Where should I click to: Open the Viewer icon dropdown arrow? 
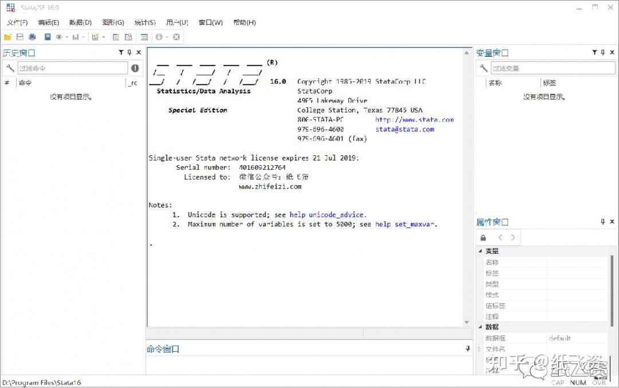[x=67, y=36]
